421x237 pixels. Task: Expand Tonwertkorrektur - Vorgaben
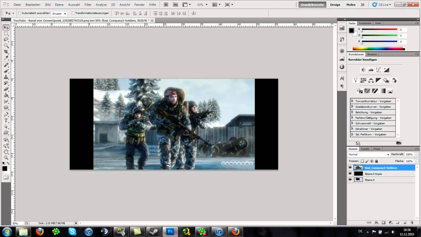pyautogui.click(x=352, y=101)
